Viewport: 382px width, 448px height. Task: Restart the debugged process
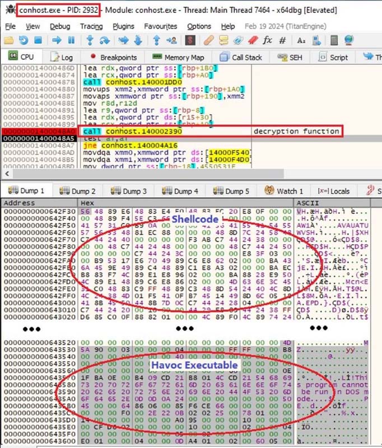[x=24, y=40]
